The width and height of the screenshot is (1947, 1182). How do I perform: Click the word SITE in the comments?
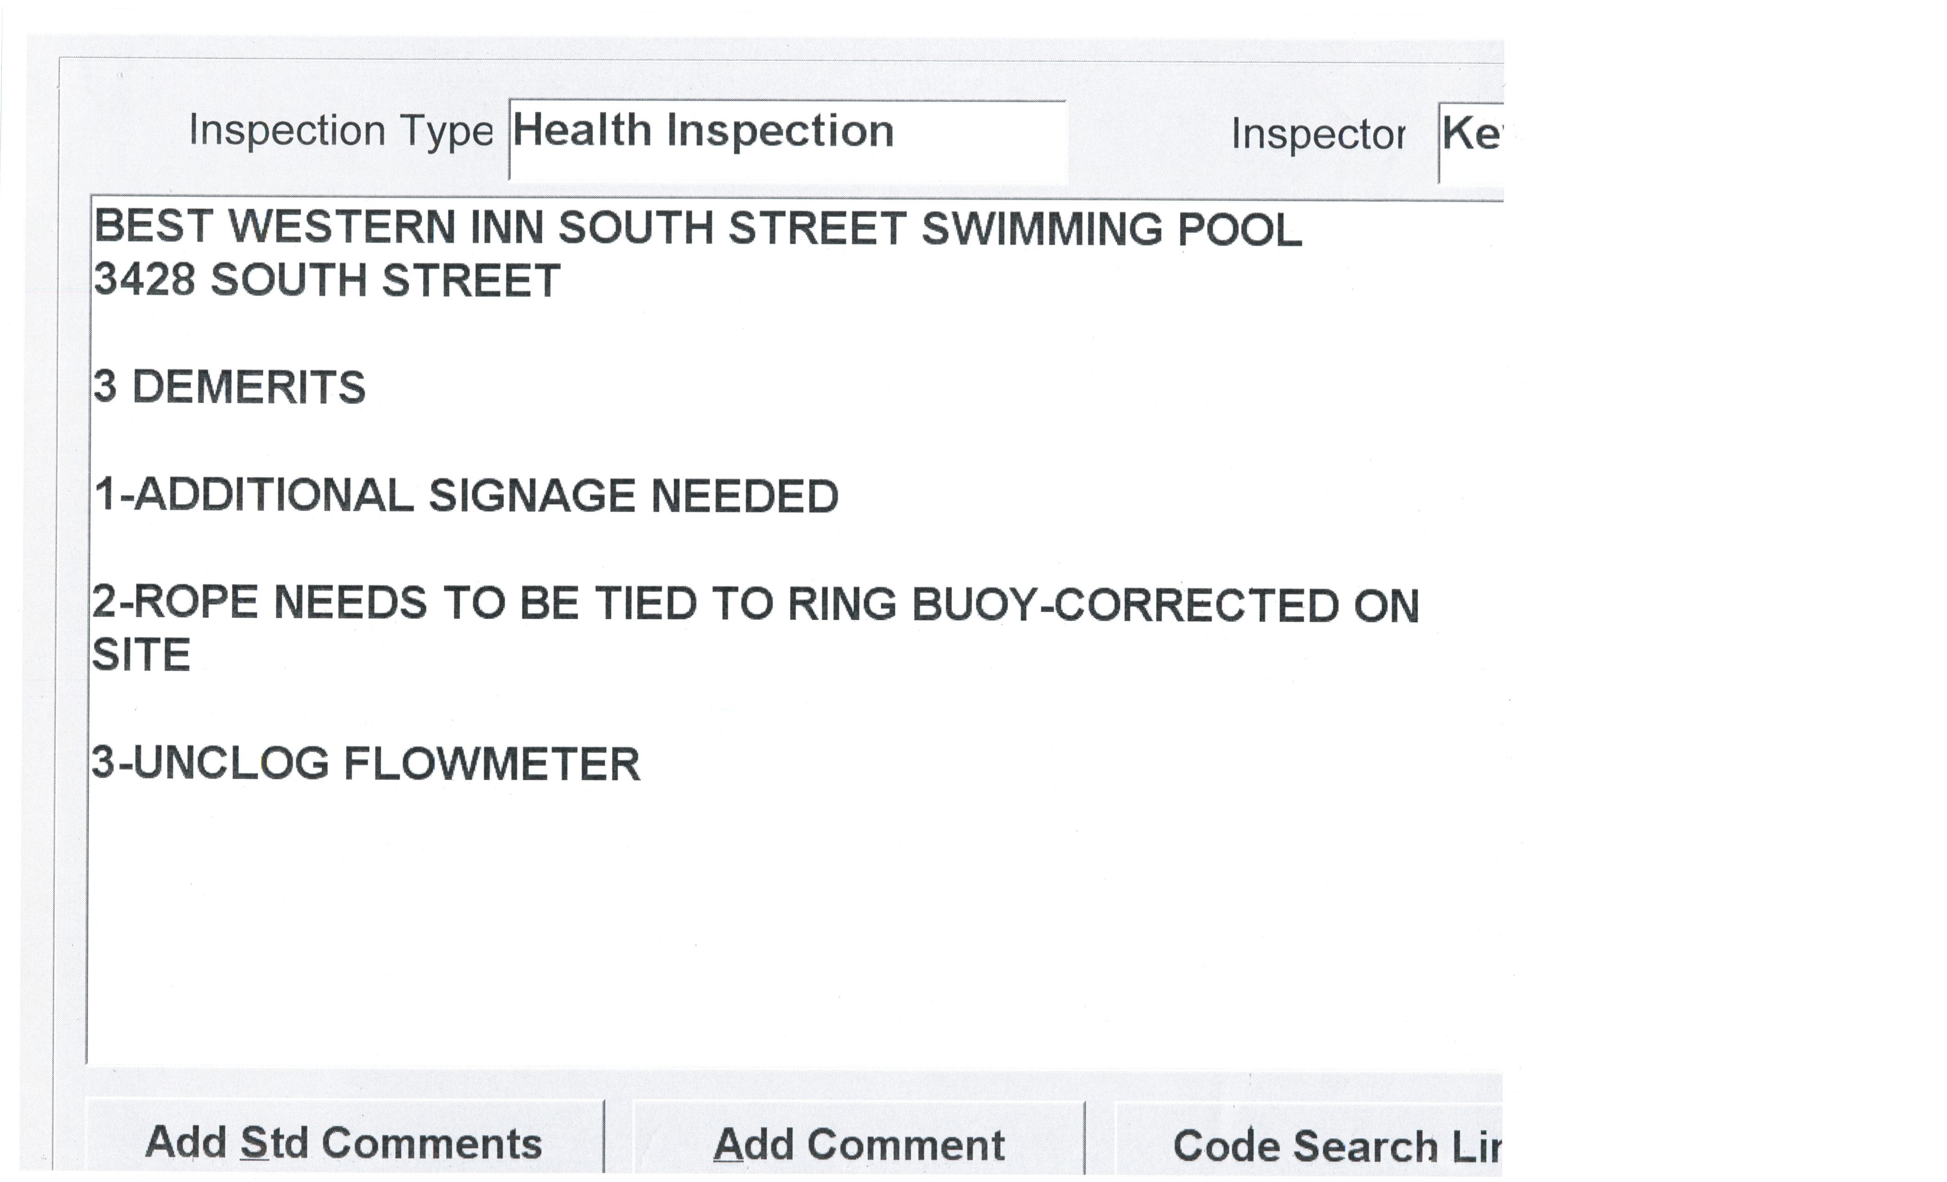point(141,655)
